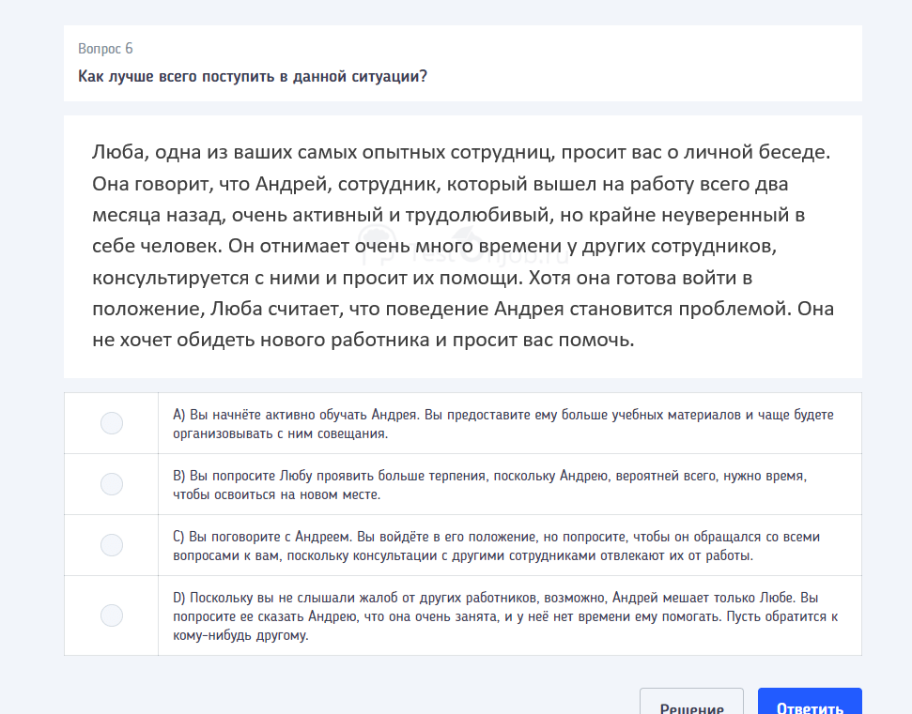The image size is (912, 714).
Task: Click inside the white question text card
Action: pyautogui.click(x=460, y=244)
